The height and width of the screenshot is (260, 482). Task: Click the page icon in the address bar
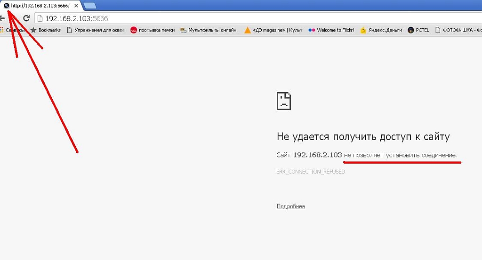(40, 18)
